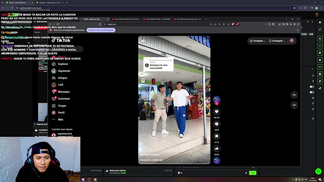Viewport: 324px width, 182px height.
Task: Go back in Brave browser
Action: tap(50, 24)
